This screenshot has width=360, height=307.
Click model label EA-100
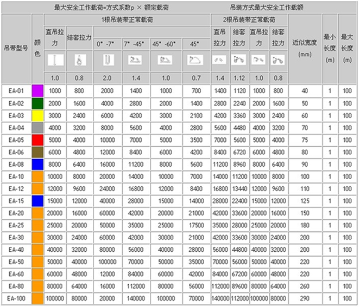[16, 298]
